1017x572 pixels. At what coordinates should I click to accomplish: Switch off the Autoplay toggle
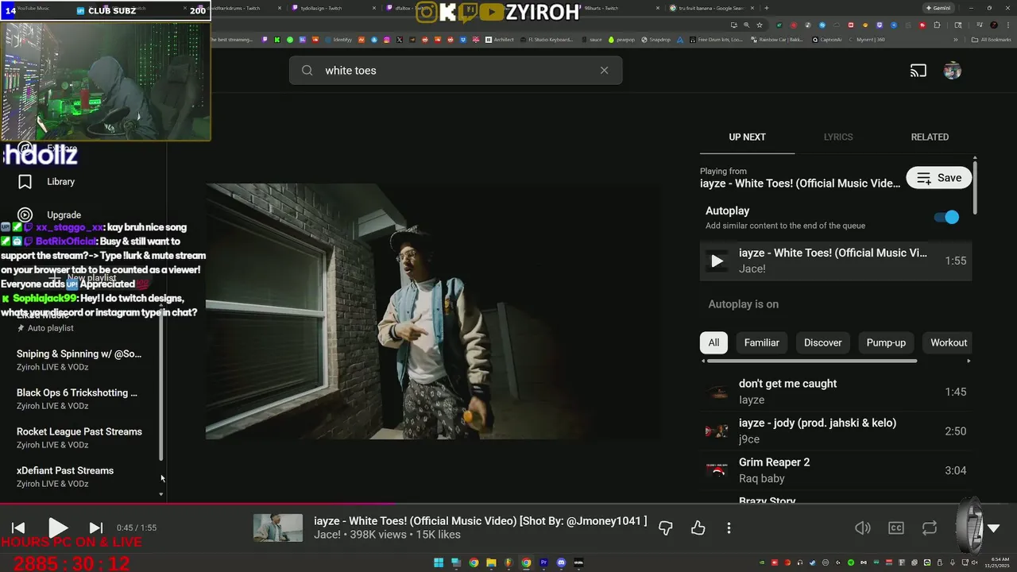click(x=946, y=217)
